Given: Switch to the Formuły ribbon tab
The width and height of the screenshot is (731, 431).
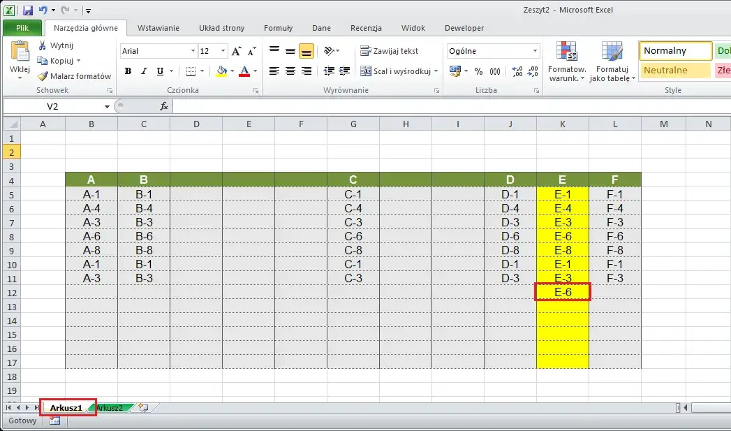Looking at the screenshot, I should 278,28.
